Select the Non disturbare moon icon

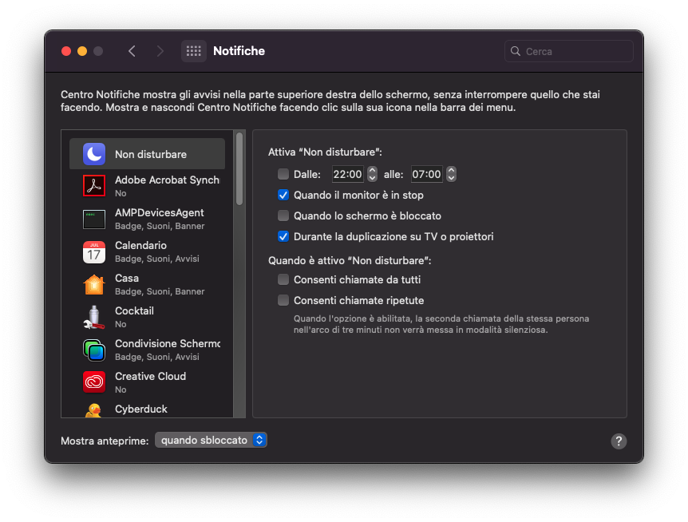[x=94, y=154]
